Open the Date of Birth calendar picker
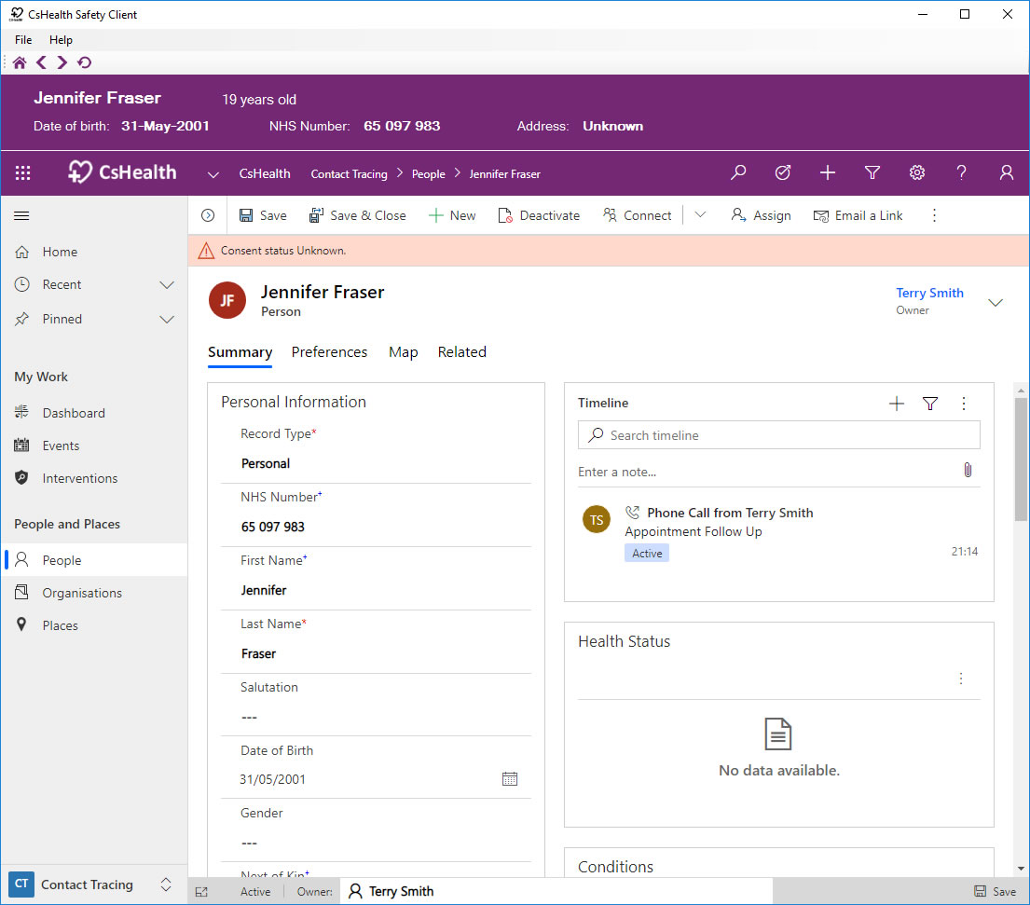Viewport: 1030px width, 905px height. click(x=509, y=779)
